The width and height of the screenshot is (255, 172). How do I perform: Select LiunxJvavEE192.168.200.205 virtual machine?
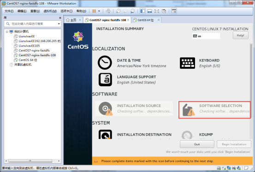(x=40, y=41)
